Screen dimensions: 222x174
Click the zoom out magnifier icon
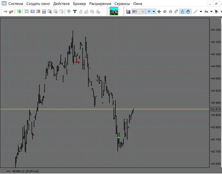pyautogui.click(x=171, y=11)
